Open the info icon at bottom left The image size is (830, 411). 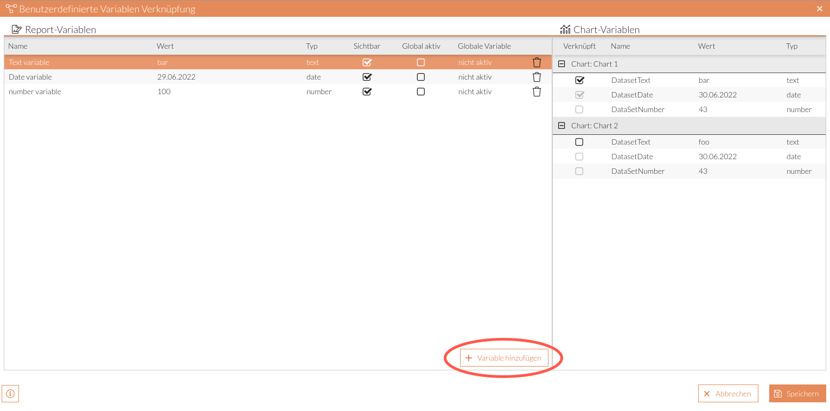pyautogui.click(x=10, y=394)
